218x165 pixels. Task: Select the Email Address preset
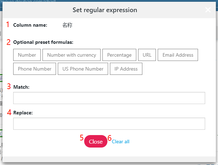[x=178, y=55]
